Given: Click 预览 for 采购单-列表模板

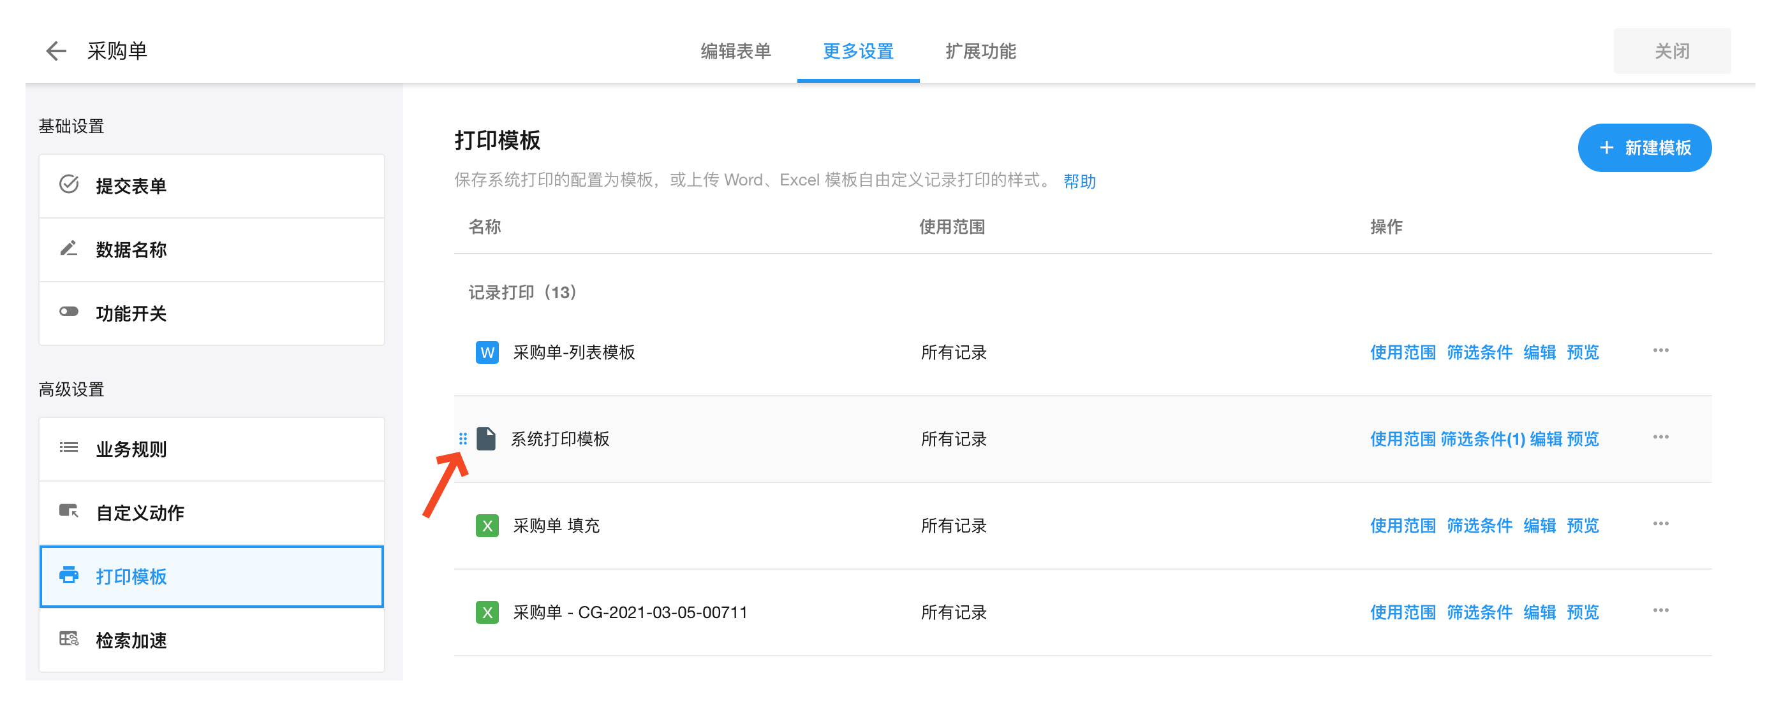Looking at the screenshot, I should [x=1583, y=352].
